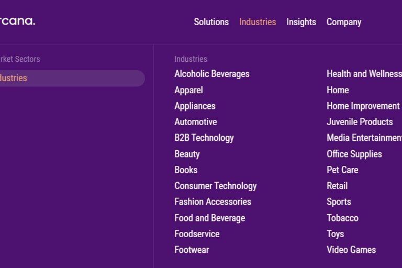This screenshot has height=268, width=402.
Task: Open Consumer Technology industry link
Action: pyautogui.click(x=215, y=186)
